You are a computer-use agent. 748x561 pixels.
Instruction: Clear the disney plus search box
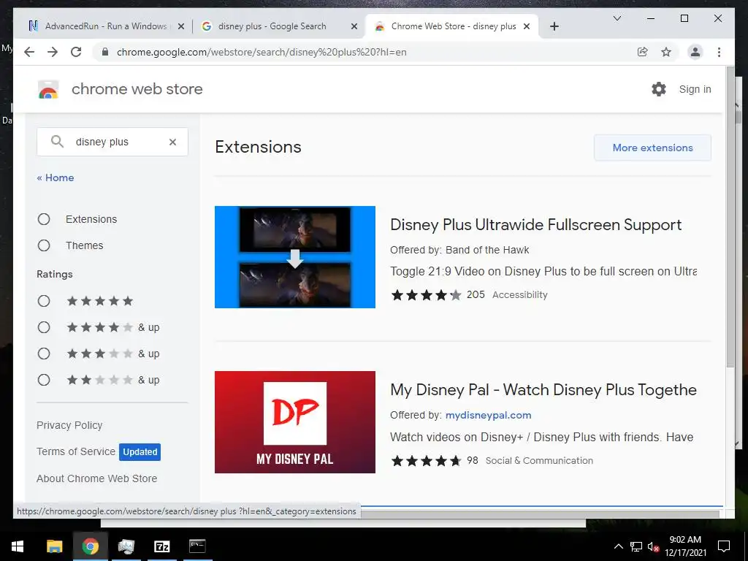172,142
